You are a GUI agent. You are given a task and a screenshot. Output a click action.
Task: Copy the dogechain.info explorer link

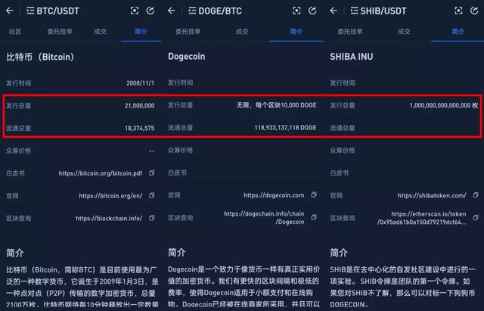point(314,217)
